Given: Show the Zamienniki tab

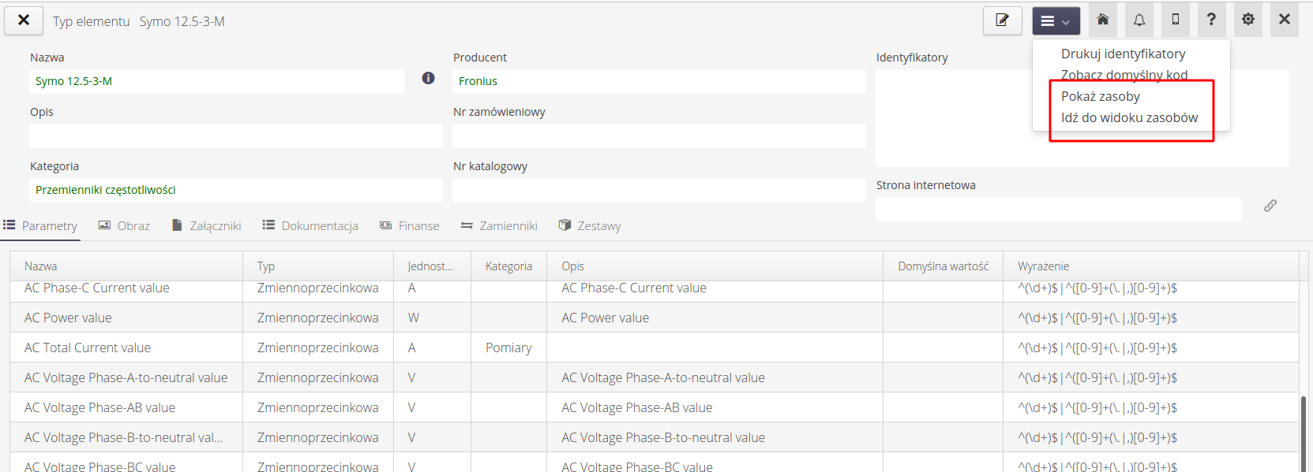Looking at the screenshot, I should (500, 226).
